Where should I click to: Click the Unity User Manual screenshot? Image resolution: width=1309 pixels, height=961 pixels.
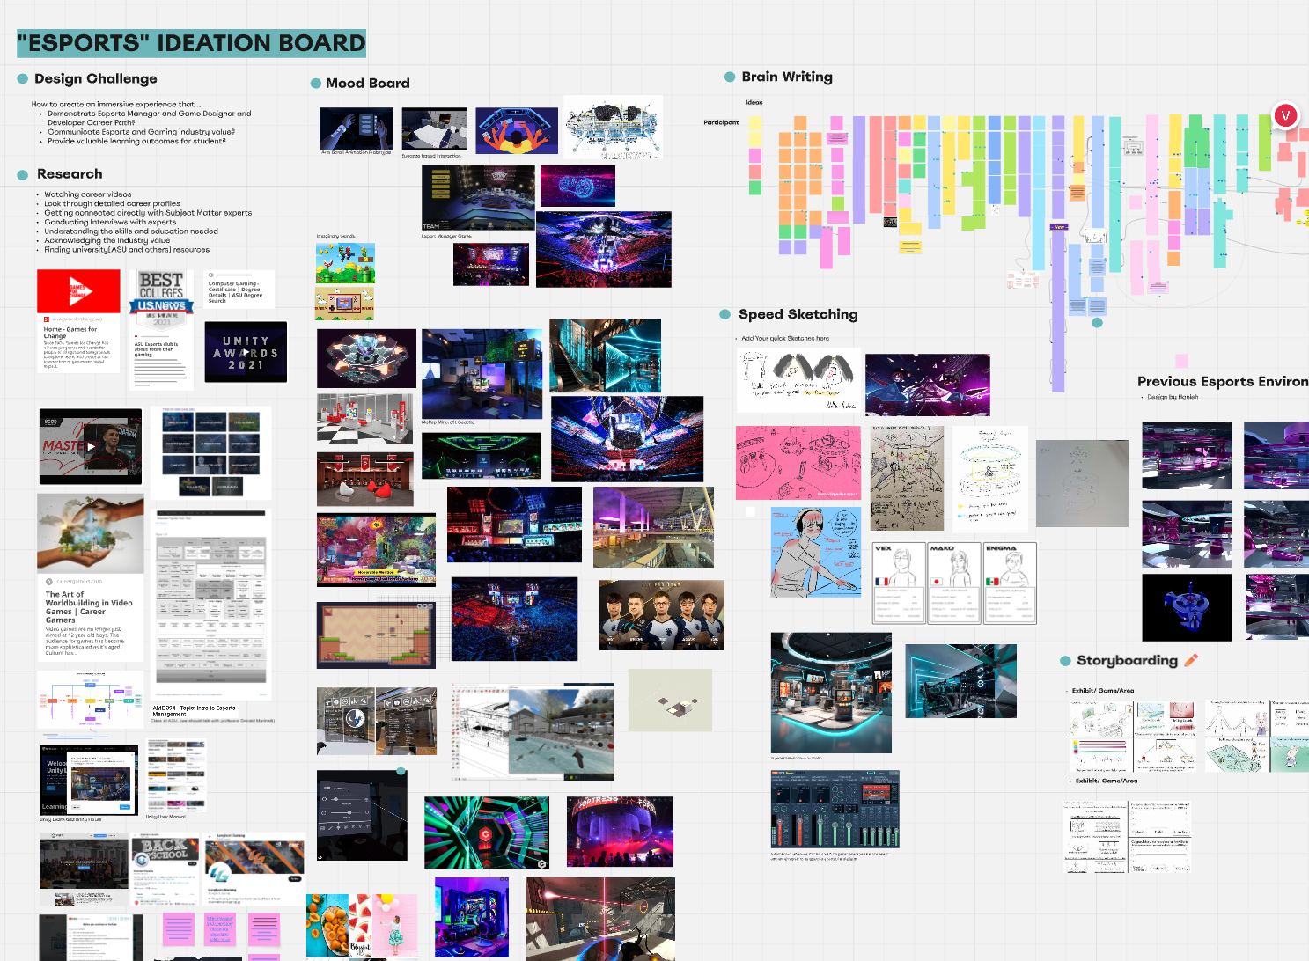tap(178, 775)
